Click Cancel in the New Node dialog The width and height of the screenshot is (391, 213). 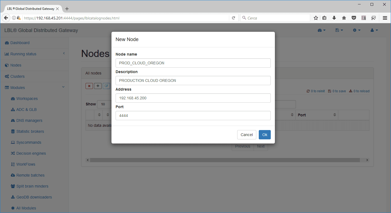click(x=247, y=135)
